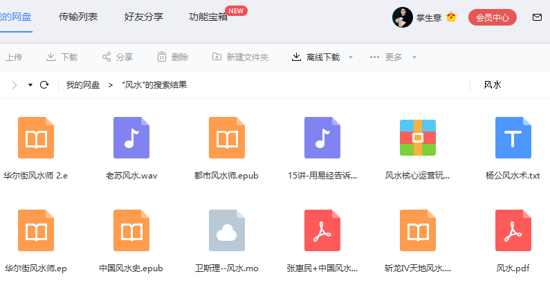Open the 15讲-用易经告诉 audio file icon

(322, 138)
